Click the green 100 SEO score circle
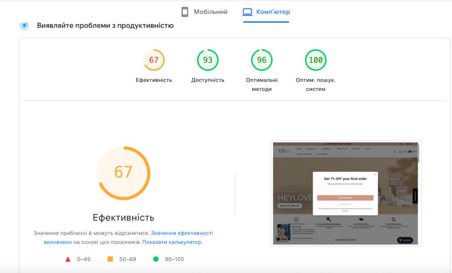The width and height of the screenshot is (452, 273). pyautogui.click(x=316, y=60)
